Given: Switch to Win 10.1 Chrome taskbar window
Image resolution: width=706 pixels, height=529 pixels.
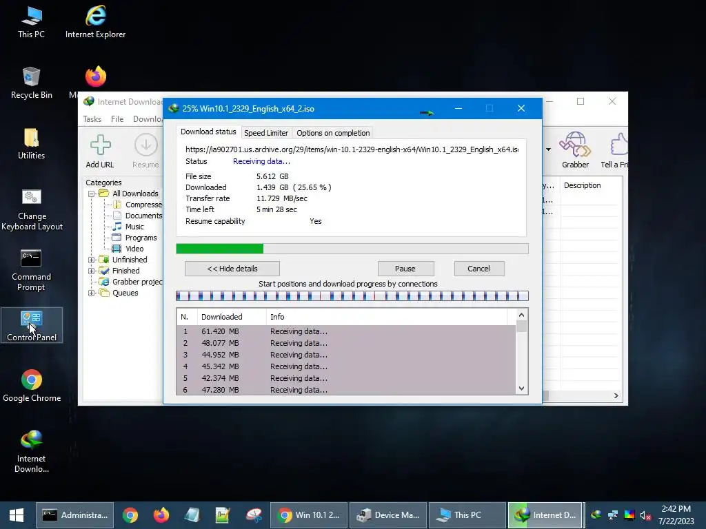Looking at the screenshot, I should click(308, 515).
